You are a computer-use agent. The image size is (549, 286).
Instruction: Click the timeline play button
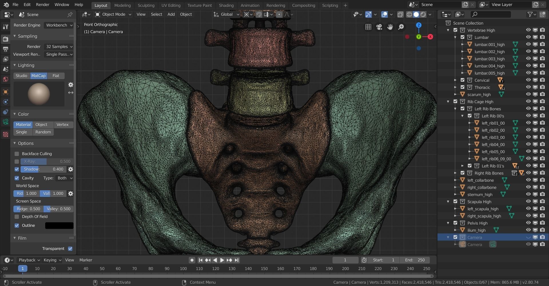222,260
